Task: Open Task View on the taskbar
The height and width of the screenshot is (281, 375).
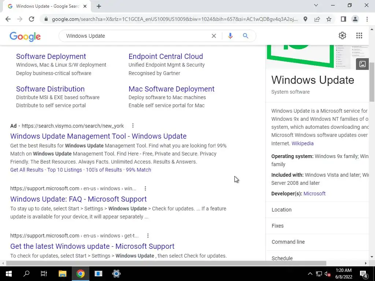Action: [x=44, y=274]
